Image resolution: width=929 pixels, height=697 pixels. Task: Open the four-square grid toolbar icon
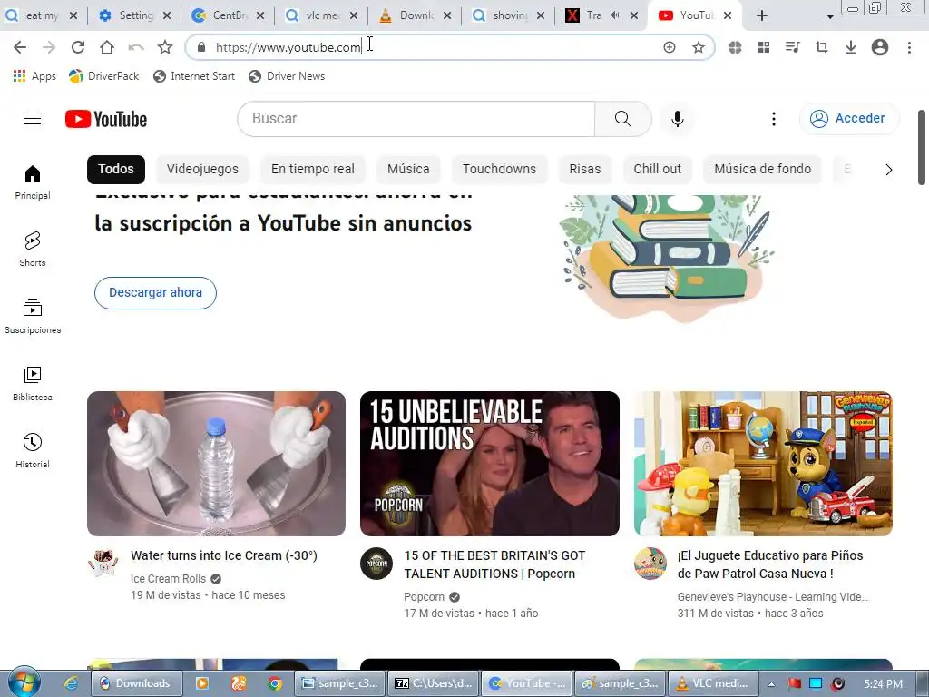pos(764,47)
